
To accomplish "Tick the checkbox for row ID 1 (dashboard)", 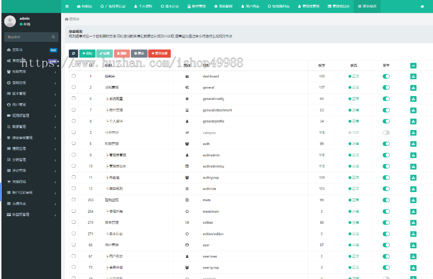I will (x=74, y=76).
